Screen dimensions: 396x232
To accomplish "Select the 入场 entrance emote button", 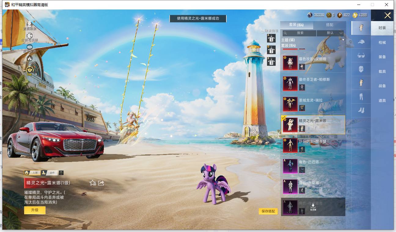I will coord(32,173).
